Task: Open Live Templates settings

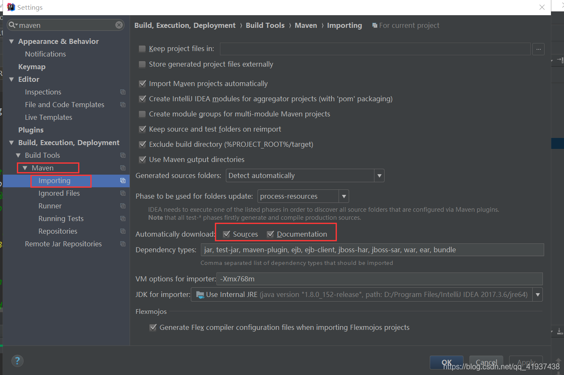Action: click(49, 117)
